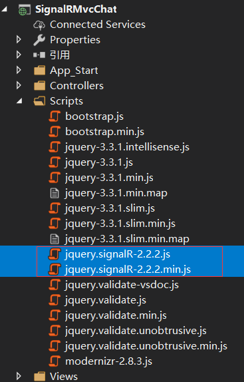The width and height of the screenshot is (244, 382).
Task: Select file jquery.signalR-2.2.2.min.js
Action: click(x=128, y=270)
